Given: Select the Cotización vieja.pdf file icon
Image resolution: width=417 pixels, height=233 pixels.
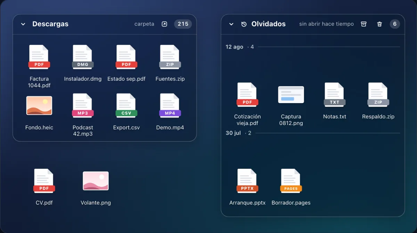Looking at the screenshot, I should (247, 95).
